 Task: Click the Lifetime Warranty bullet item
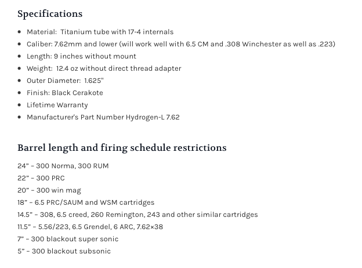click(57, 105)
